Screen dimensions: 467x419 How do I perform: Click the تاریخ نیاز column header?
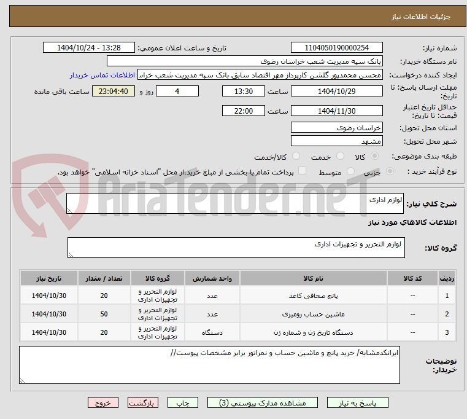point(49,278)
